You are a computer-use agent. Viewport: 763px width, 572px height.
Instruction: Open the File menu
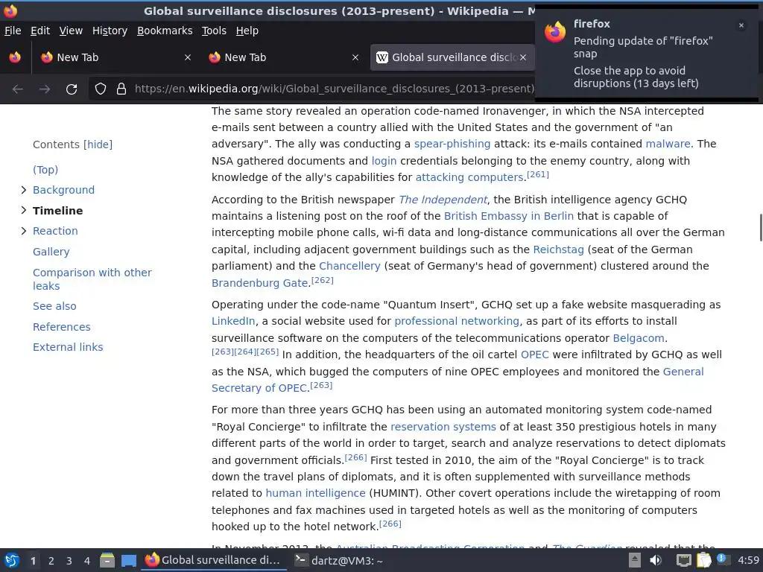(x=13, y=31)
